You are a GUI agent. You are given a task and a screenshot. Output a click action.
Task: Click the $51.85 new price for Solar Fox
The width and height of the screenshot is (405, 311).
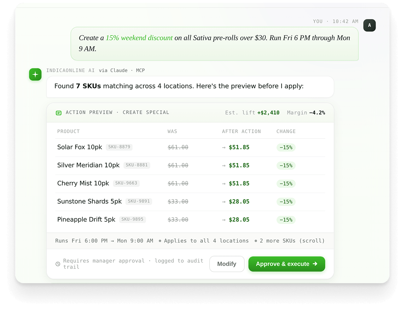(x=239, y=147)
